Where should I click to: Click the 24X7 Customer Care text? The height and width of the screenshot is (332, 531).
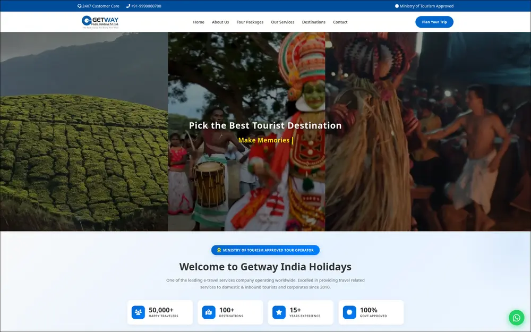[100, 6]
